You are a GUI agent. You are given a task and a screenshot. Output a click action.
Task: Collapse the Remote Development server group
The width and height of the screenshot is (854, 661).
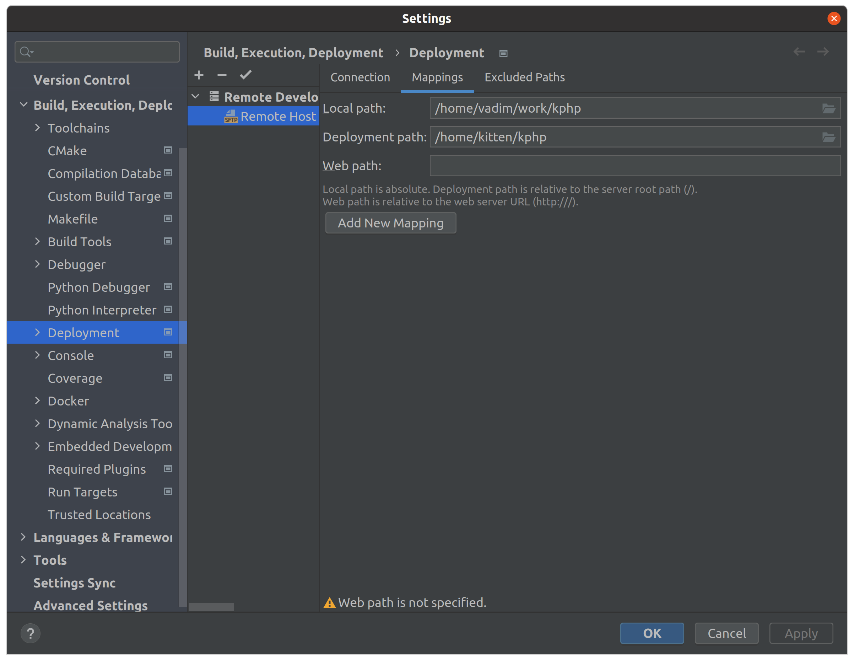click(x=195, y=96)
